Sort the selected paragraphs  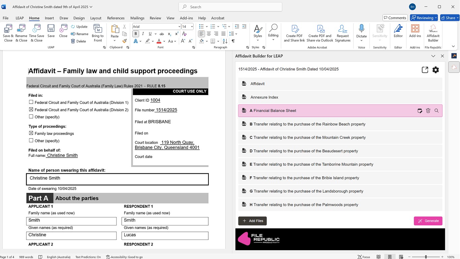[x=225, y=41]
